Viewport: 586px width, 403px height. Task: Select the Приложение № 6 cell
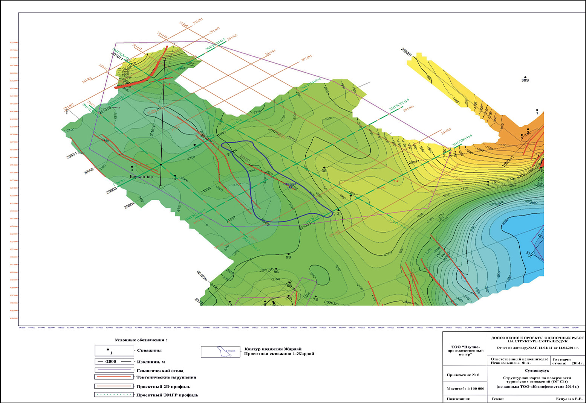tap(462, 375)
